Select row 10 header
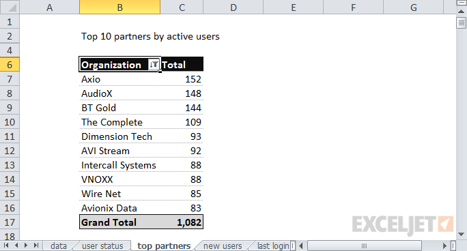This screenshot has height=251, width=467. point(10,122)
